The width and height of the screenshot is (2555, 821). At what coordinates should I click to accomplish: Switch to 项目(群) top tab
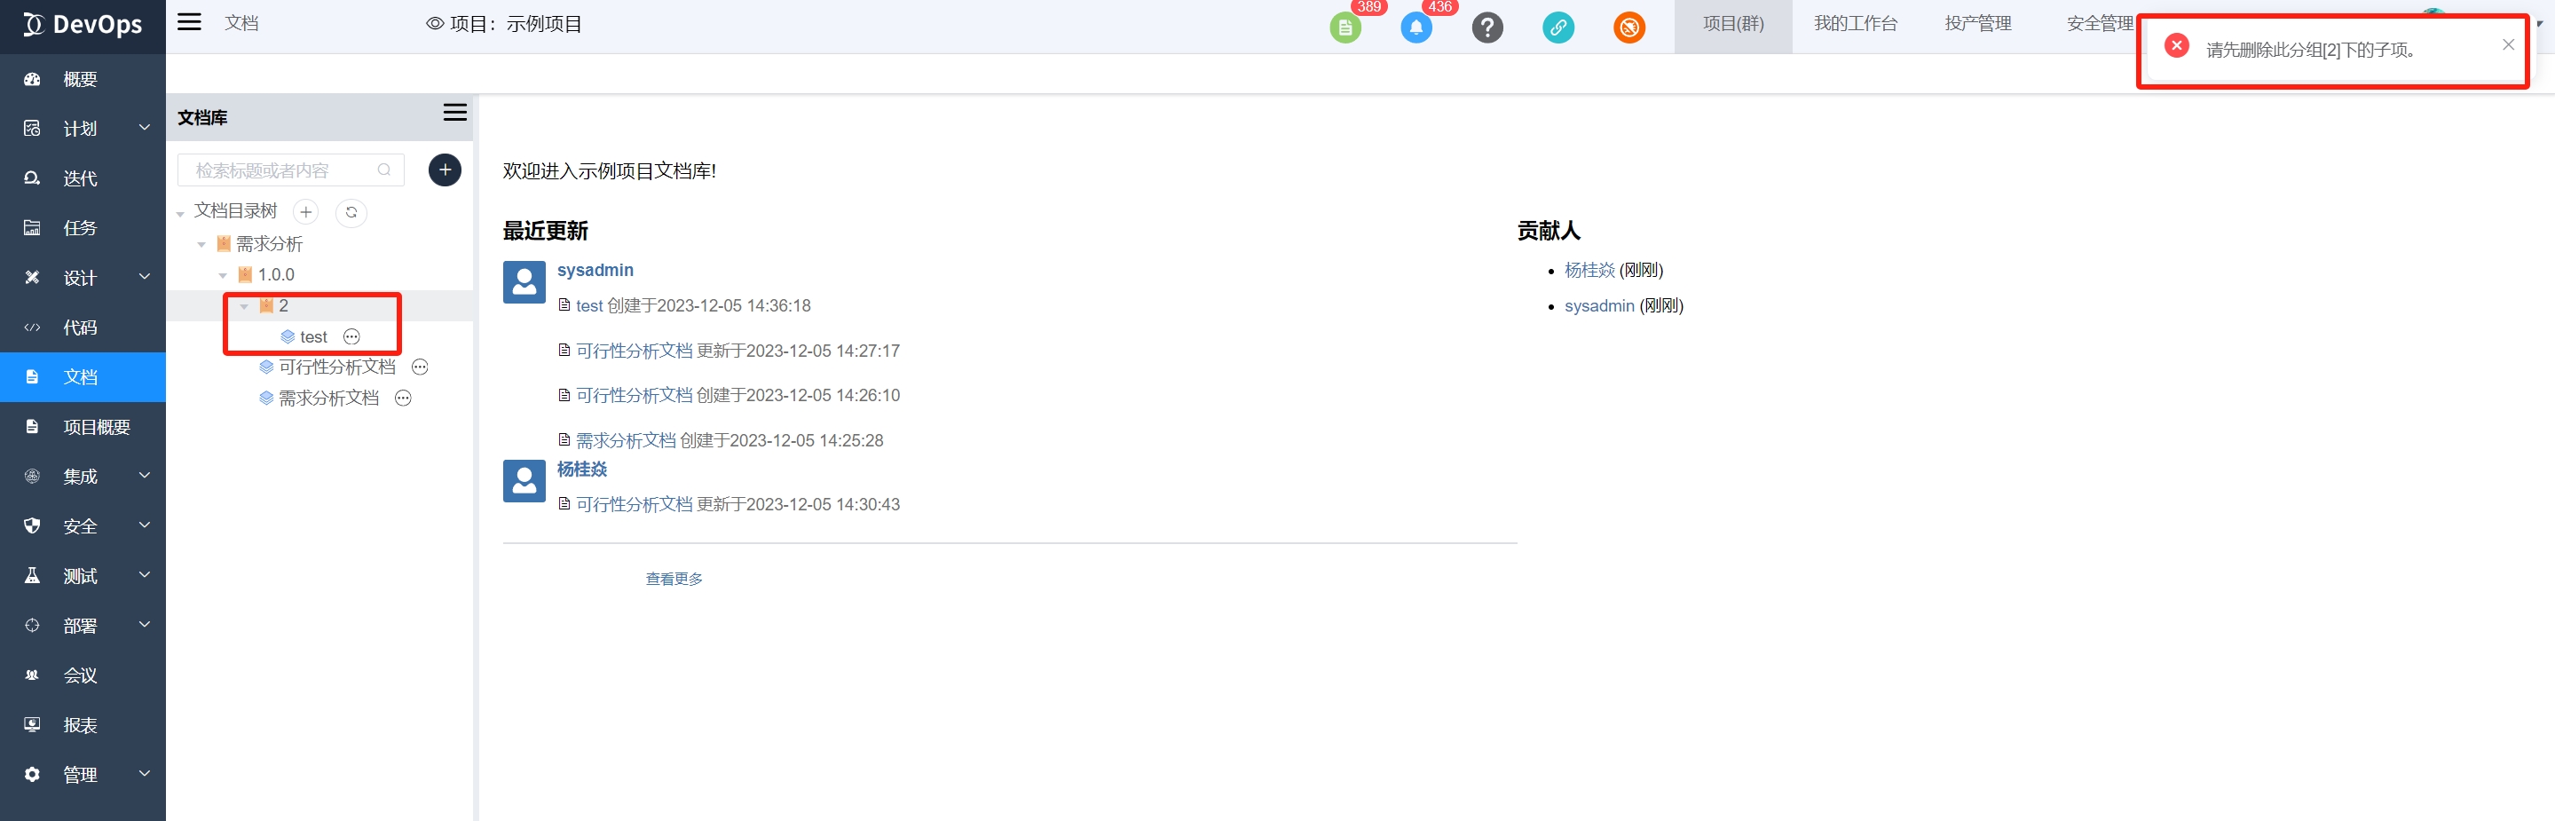[1732, 25]
